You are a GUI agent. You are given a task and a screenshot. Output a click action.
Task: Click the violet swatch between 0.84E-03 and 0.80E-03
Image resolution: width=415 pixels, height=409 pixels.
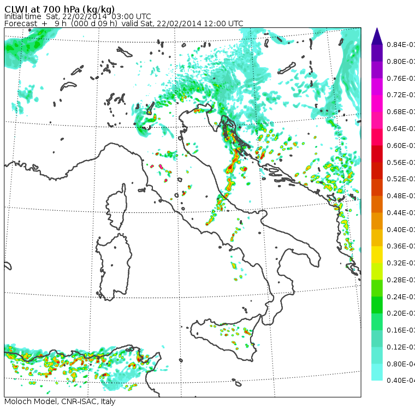[x=377, y=53]
